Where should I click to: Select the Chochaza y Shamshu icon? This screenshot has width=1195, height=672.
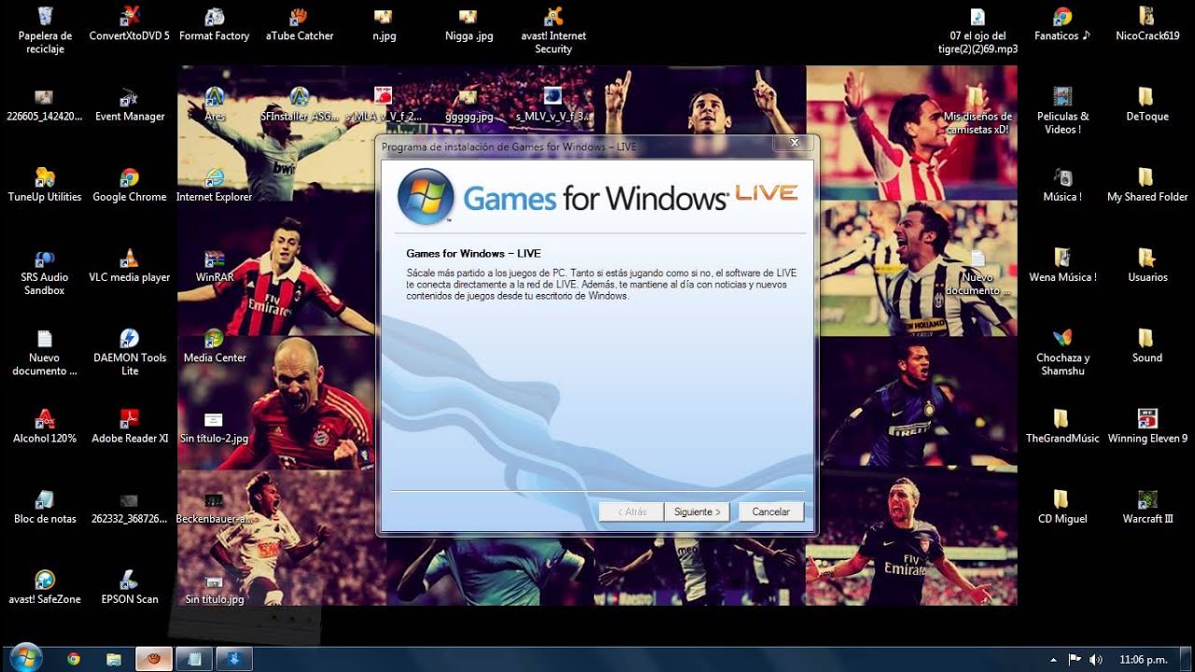[x=1062, y=353]
